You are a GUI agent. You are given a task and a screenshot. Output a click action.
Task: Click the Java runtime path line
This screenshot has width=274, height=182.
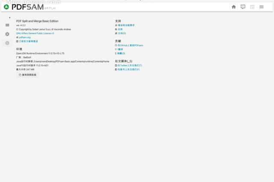click(x=63, y=62)
